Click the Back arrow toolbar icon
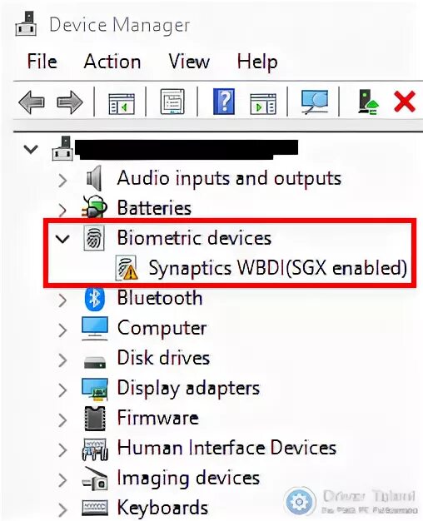423x521 pixels. click(x=32, y=102)
